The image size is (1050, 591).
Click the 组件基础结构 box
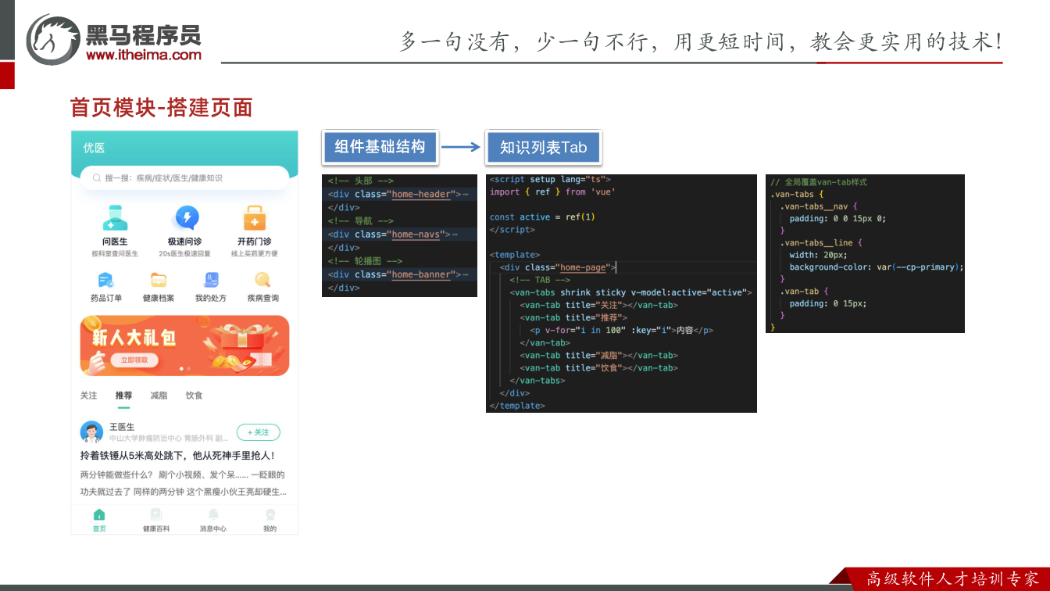coord(380,147)
